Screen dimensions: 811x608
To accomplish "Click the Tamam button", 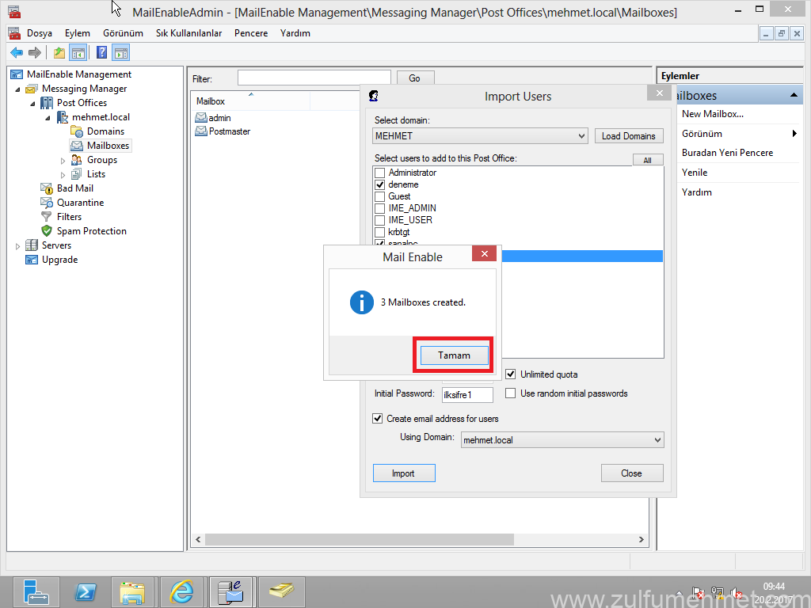I will (454, 355).
